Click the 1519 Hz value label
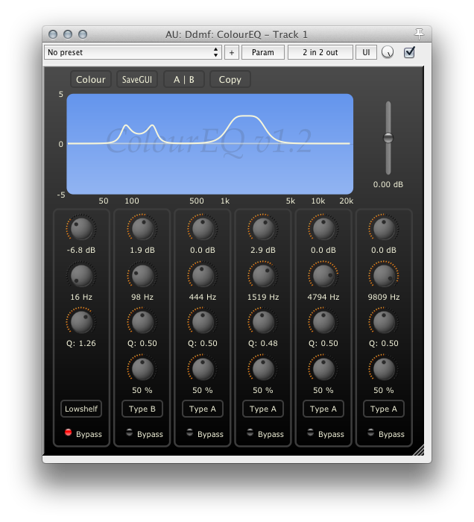This screenshot has width=474, height=522. click(x=263, y=297)
